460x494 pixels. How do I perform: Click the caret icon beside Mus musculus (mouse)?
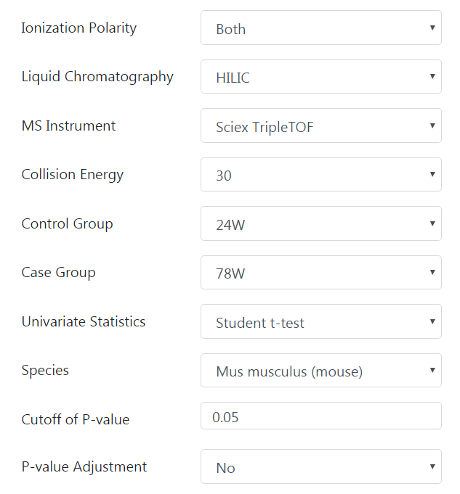pos(432,370)
